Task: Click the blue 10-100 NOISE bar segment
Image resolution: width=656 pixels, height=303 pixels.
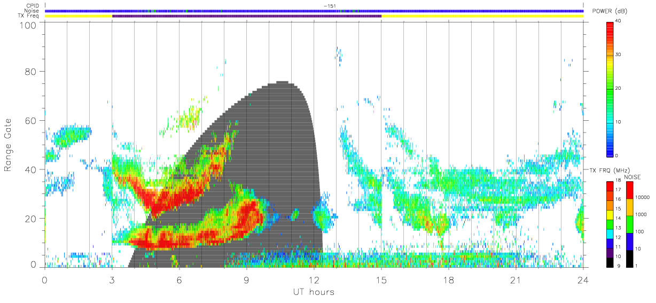Action: 629,242
